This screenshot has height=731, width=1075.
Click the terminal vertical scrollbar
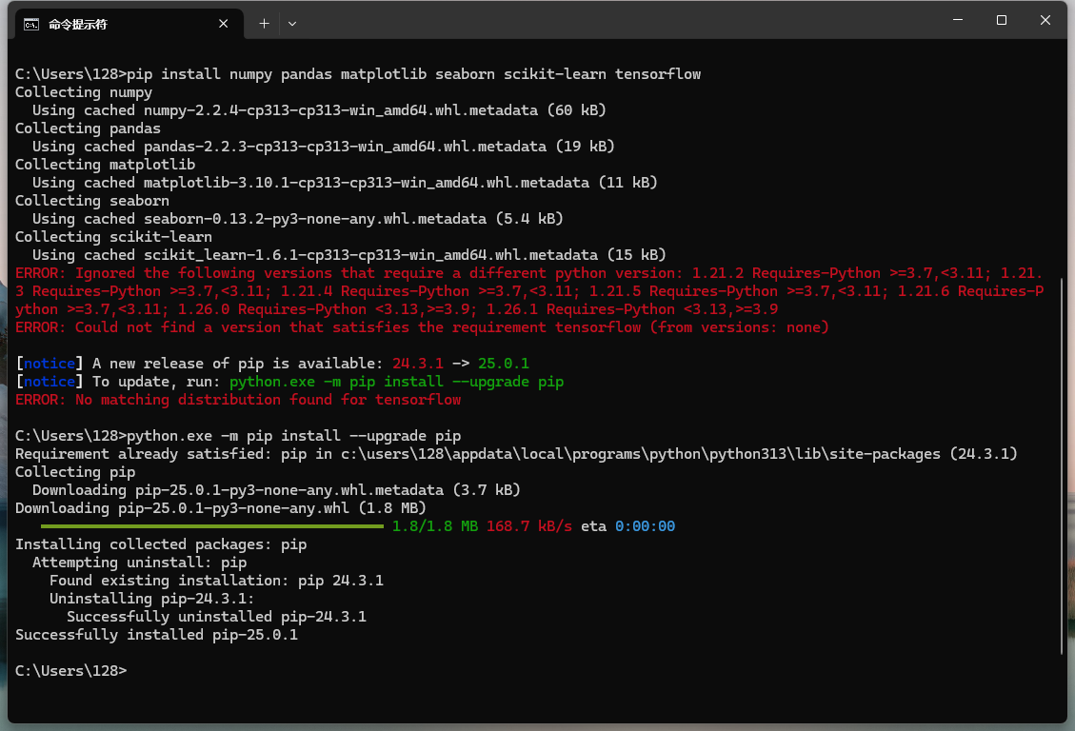tap(1062, 465)
